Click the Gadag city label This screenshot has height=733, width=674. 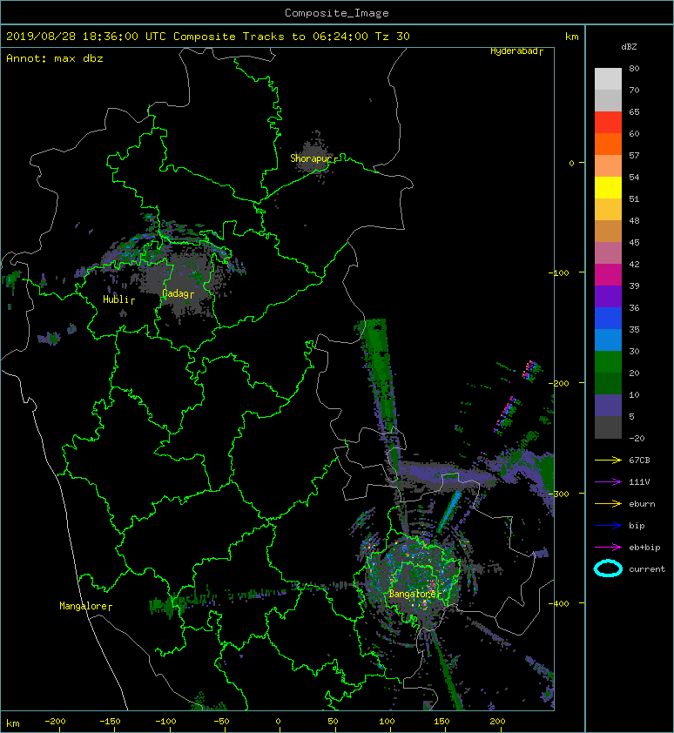[x=178, y=293]
